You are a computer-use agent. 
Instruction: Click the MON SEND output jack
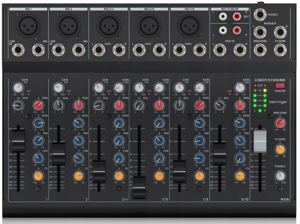260,50
